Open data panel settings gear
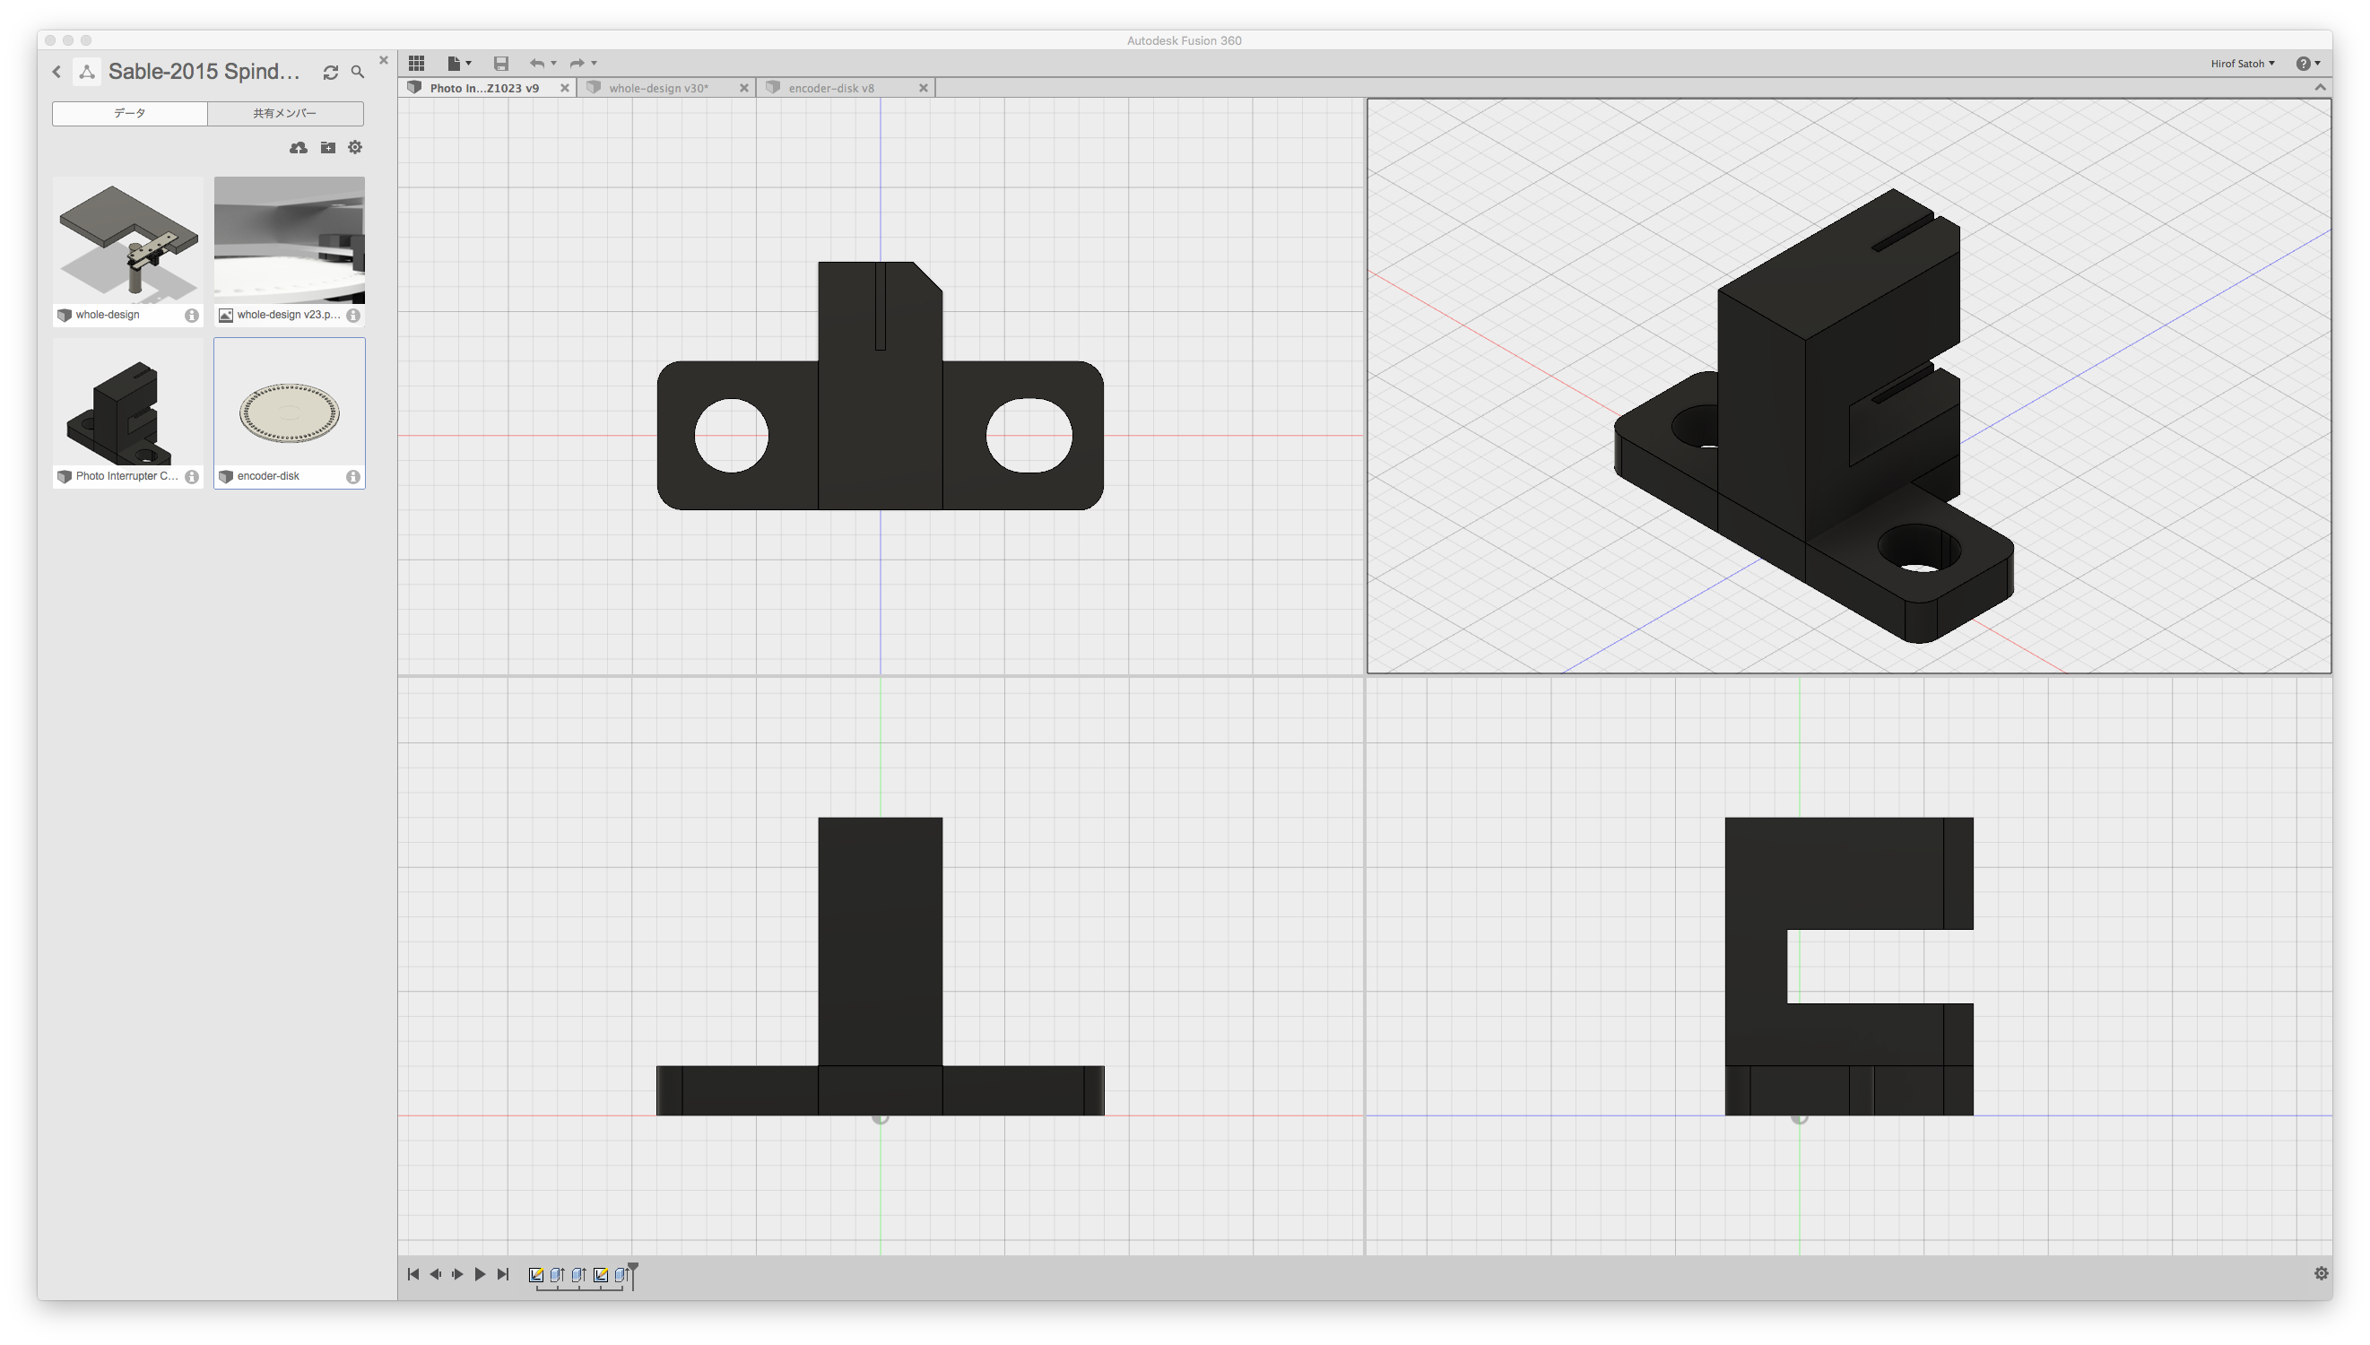 click(355, 148)
